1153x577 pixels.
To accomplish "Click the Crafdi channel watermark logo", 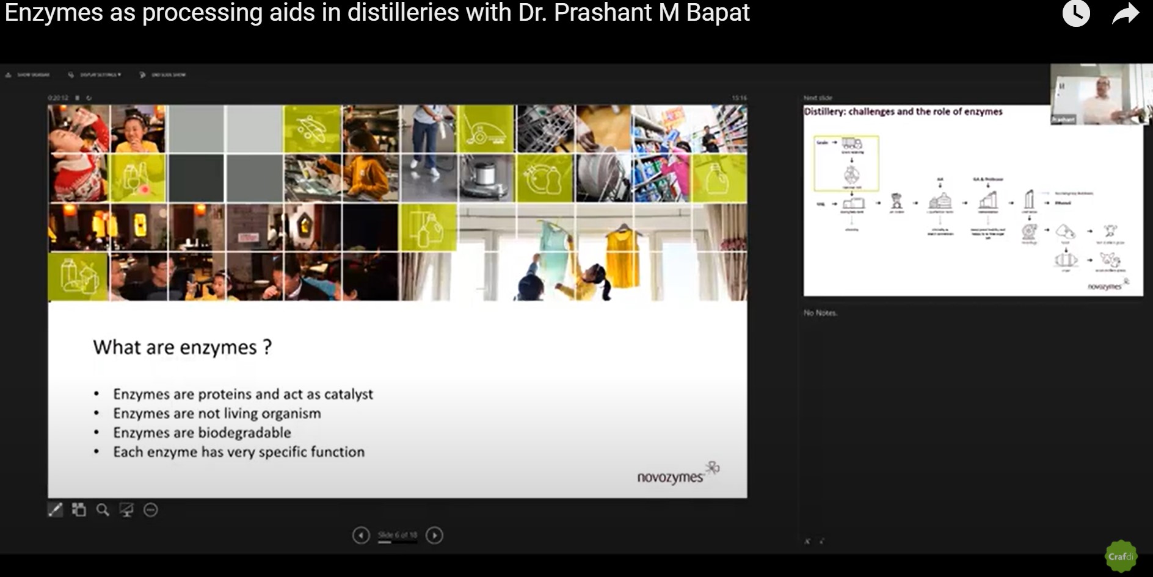I will pos(1121,556).
